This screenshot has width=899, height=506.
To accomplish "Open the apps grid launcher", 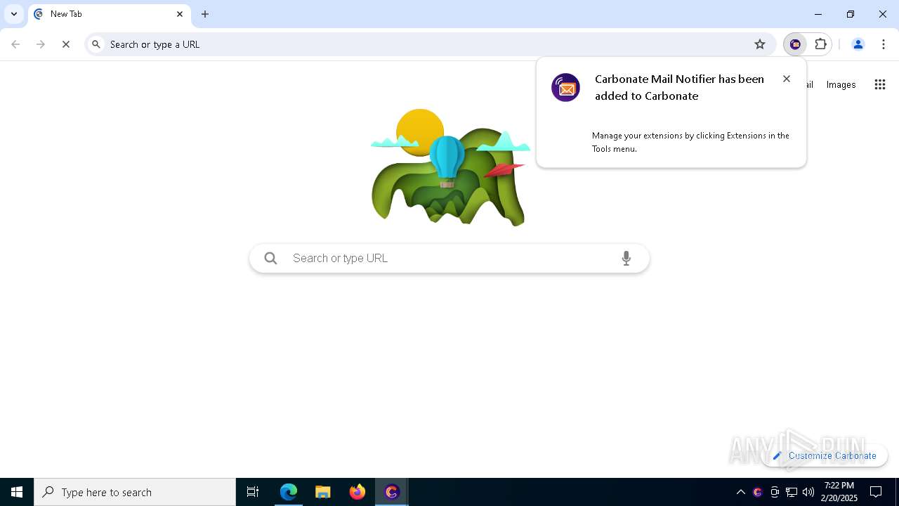I will pos(880,84).
